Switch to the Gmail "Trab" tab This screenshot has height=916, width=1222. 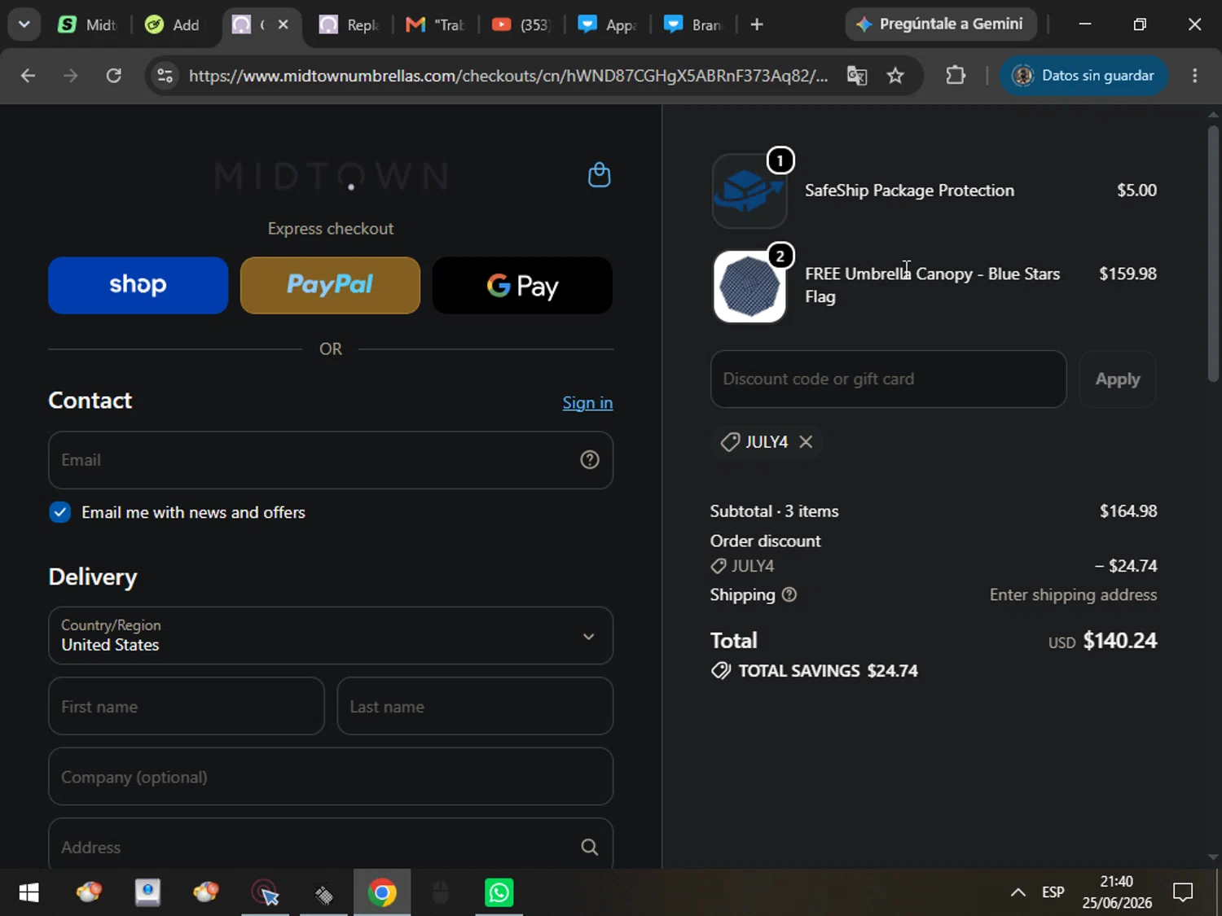pos(436,24)
